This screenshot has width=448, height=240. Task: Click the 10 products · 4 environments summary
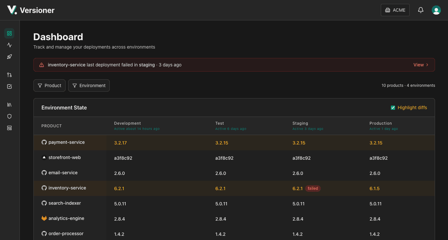[408, 86]
